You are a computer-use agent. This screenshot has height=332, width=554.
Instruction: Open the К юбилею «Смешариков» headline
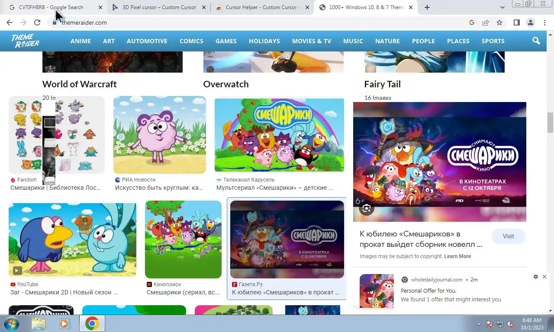421,239
